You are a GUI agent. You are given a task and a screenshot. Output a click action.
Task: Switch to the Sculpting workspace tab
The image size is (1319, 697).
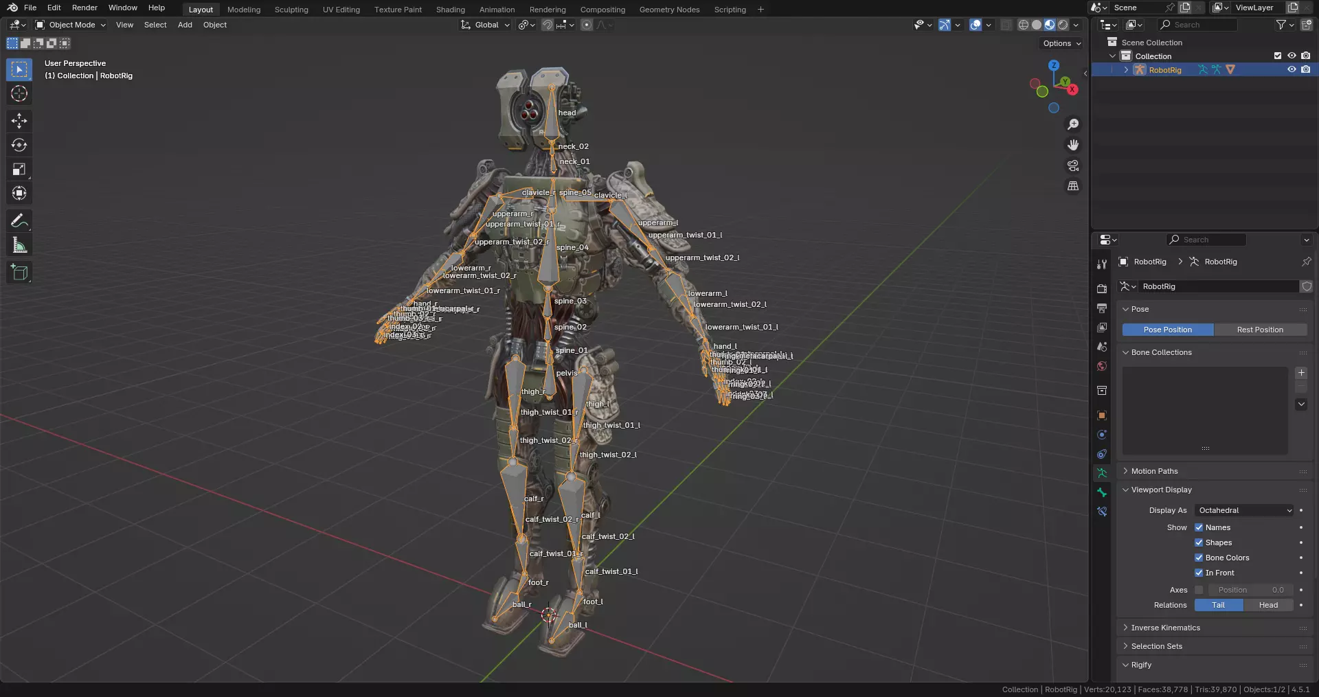click(291, 10)
